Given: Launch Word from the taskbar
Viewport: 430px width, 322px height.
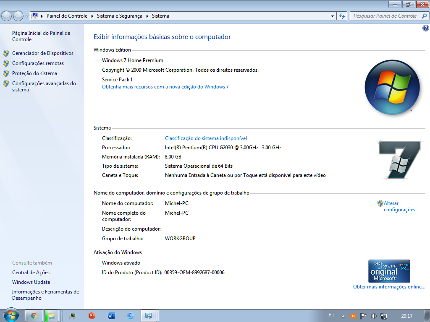Looking at the screenshot, I should point(111,316).
